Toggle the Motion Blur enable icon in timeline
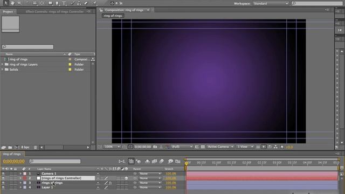 pyautogui.click(x=162, y=162)
